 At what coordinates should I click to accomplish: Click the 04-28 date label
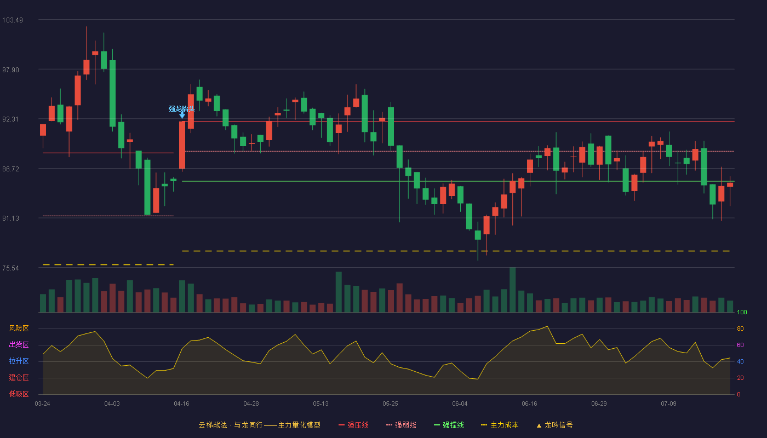(x=251, y=404)
